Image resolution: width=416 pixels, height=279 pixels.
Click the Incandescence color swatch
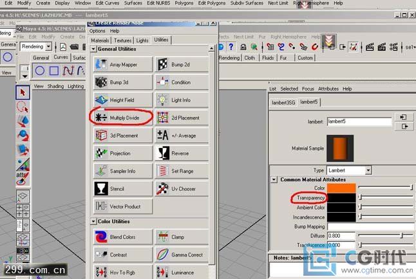pyautogui.click(x=341, y=217)
